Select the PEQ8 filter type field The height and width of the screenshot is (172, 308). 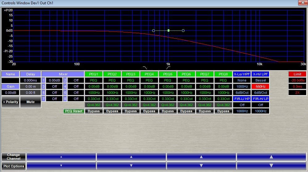pyautogui.click(x=223, y=80)
